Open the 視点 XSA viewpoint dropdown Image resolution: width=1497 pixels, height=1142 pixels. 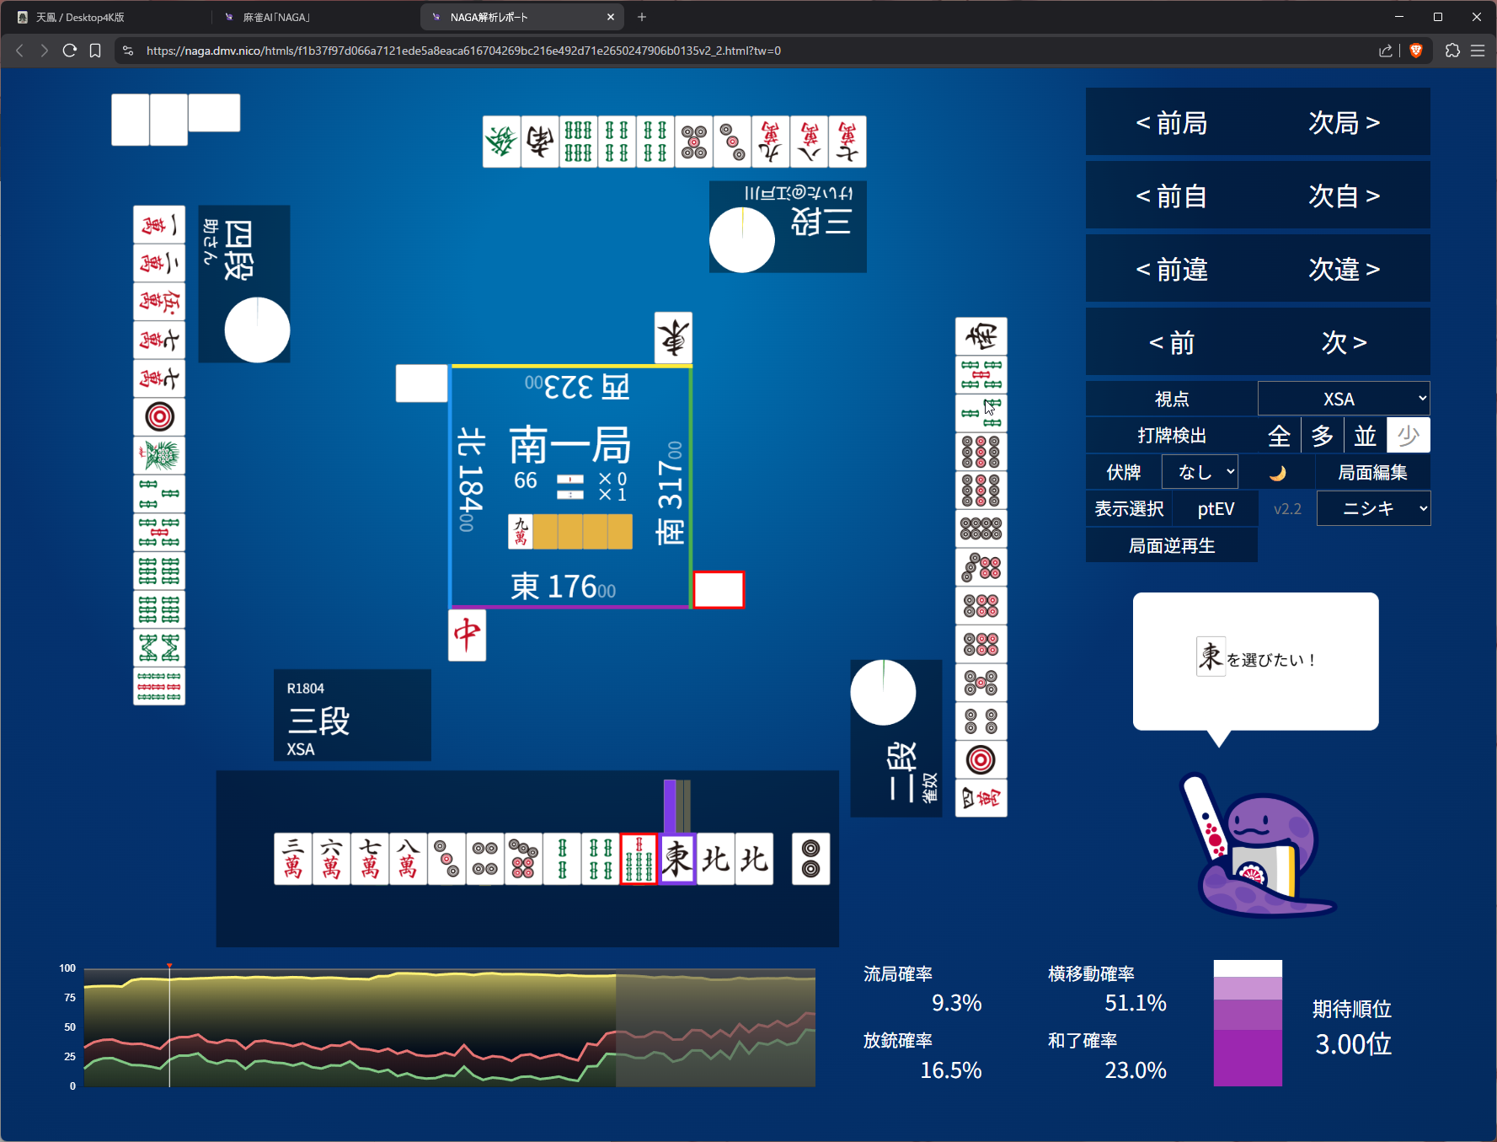pyautogui.click(x=1343, y=399)
